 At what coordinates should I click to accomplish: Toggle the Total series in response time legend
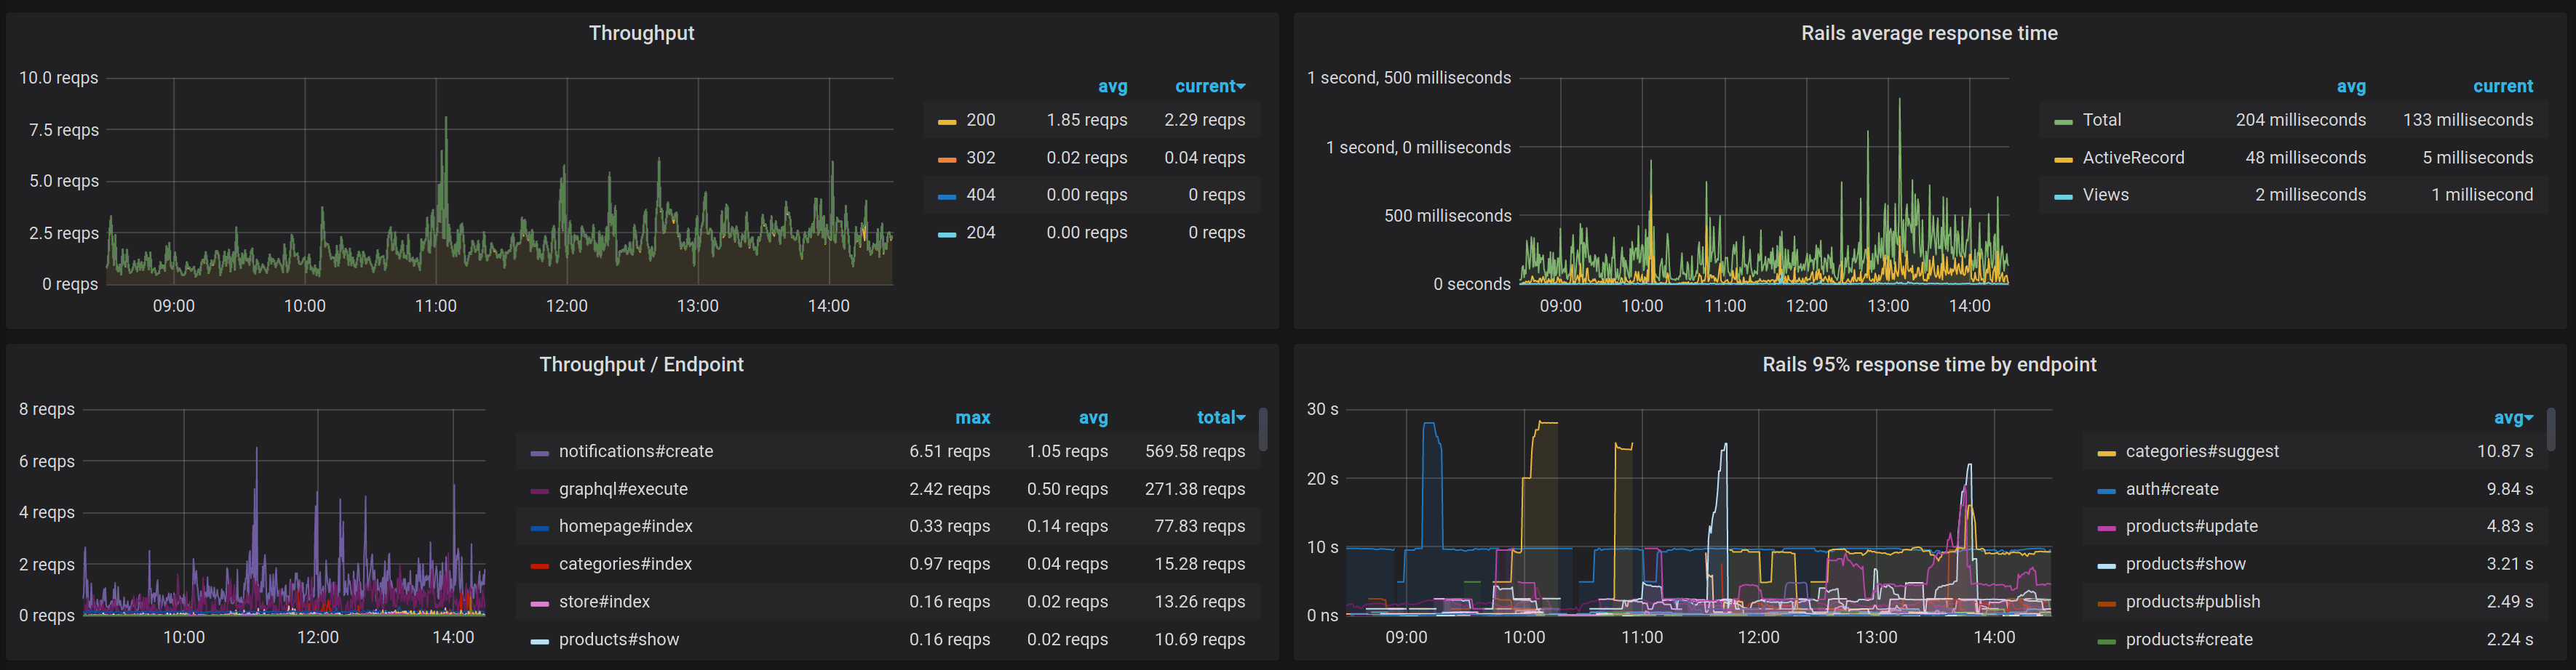click(x=2102, y=120)
